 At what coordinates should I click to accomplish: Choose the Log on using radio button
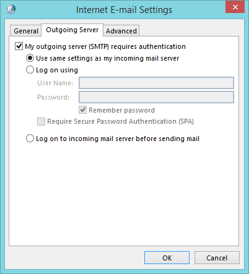30,70
